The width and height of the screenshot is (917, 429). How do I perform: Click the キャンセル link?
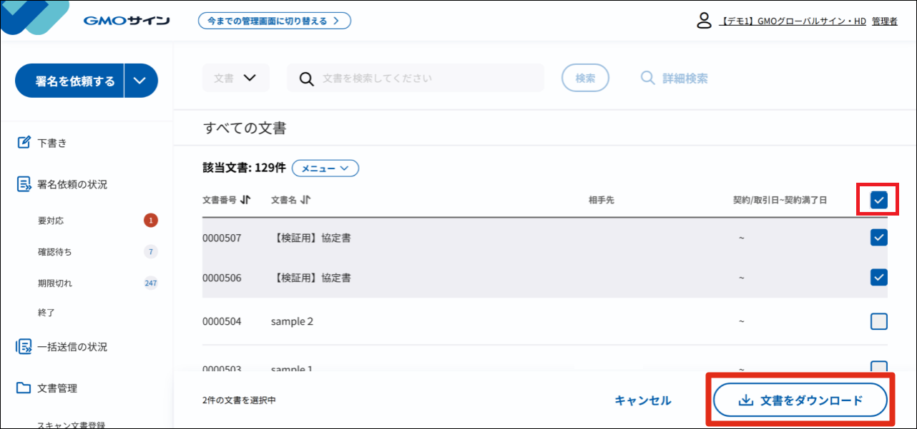[x=642, y=400]
